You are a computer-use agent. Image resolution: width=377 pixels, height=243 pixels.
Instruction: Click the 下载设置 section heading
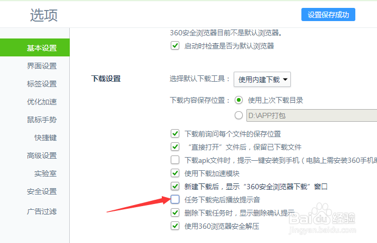click(106, 79)
